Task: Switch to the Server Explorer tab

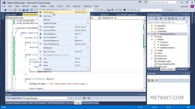Action: (x=154, y=69)
